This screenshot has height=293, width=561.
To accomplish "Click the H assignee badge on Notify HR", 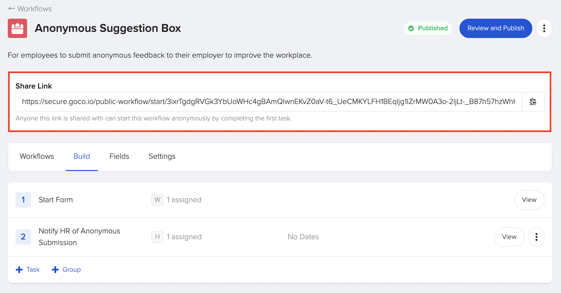I will click(x=157, y=237).
